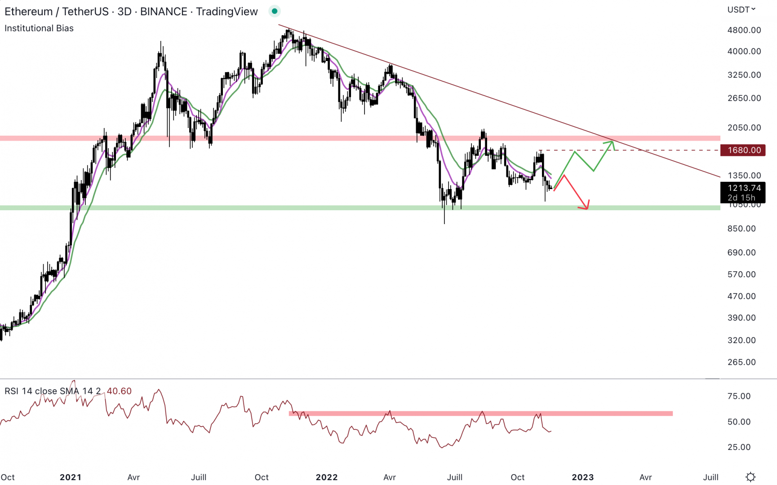The image size is (777, 485).
Task: Click the 2023 label on time axis
Action: tap(583, 477)
